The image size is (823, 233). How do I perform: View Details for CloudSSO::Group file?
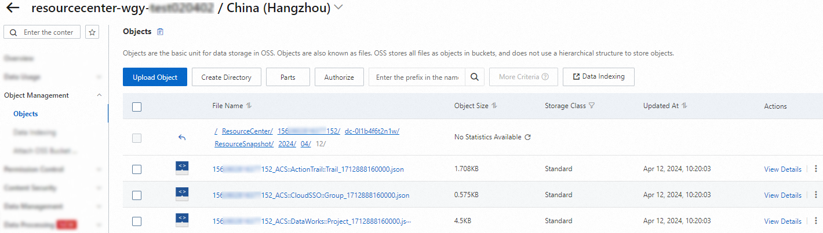pos(783,195)
